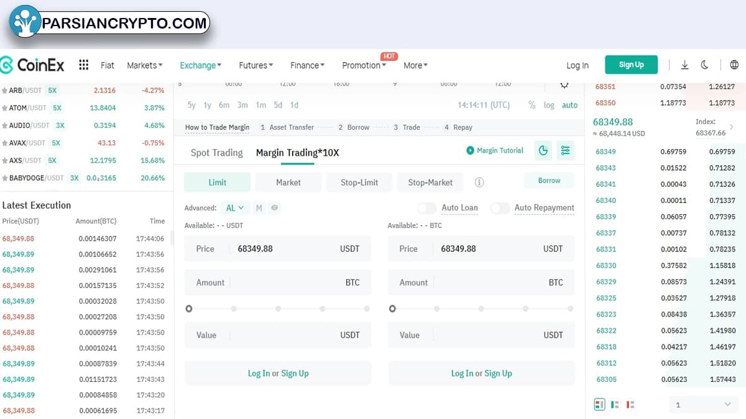
Task: Favorite the ATOM/USDT pair star
Action: point(5,108)
